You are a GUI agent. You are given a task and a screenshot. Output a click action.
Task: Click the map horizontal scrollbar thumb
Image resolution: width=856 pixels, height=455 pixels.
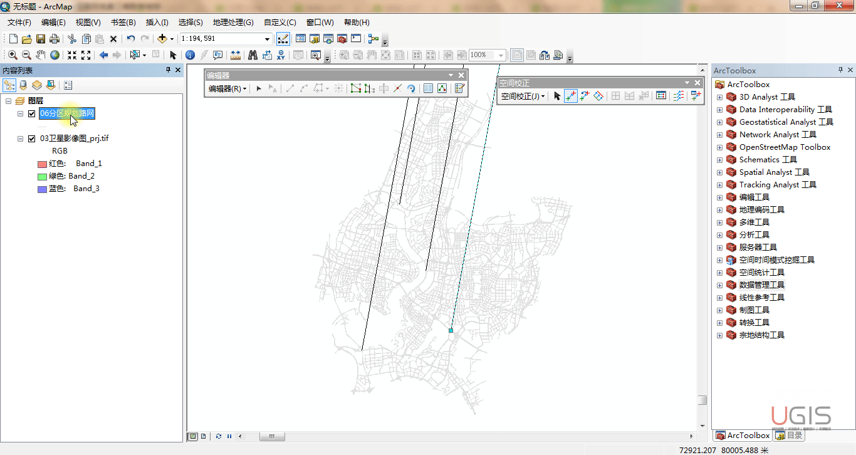tap(272, 436)
